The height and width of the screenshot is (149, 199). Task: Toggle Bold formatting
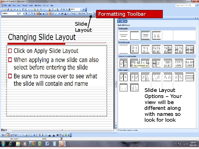[26, 14]
